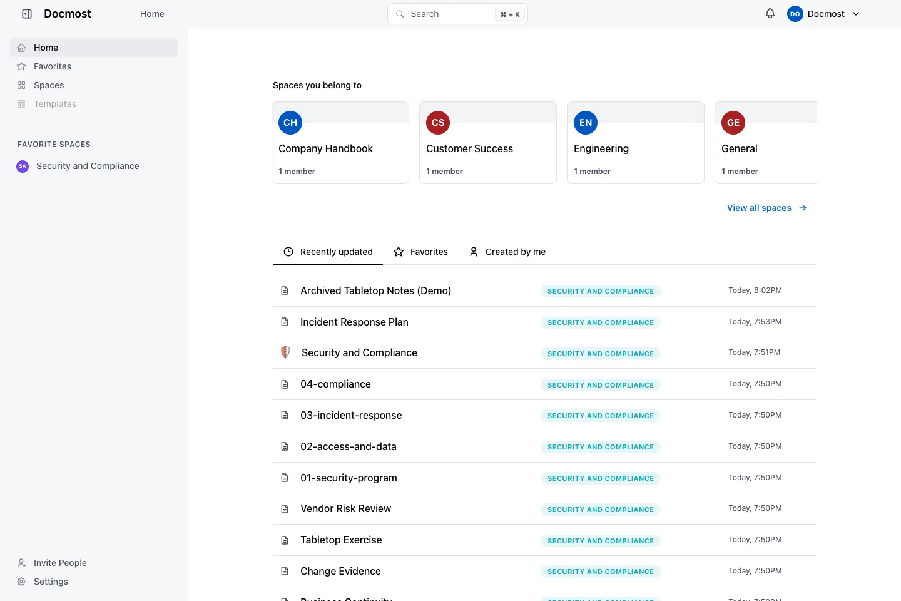The width and height of the screenshot is (901, 601).
Task: Open Favorites in the sidebar
Action: pyautogui.click(x=94, y=66)
